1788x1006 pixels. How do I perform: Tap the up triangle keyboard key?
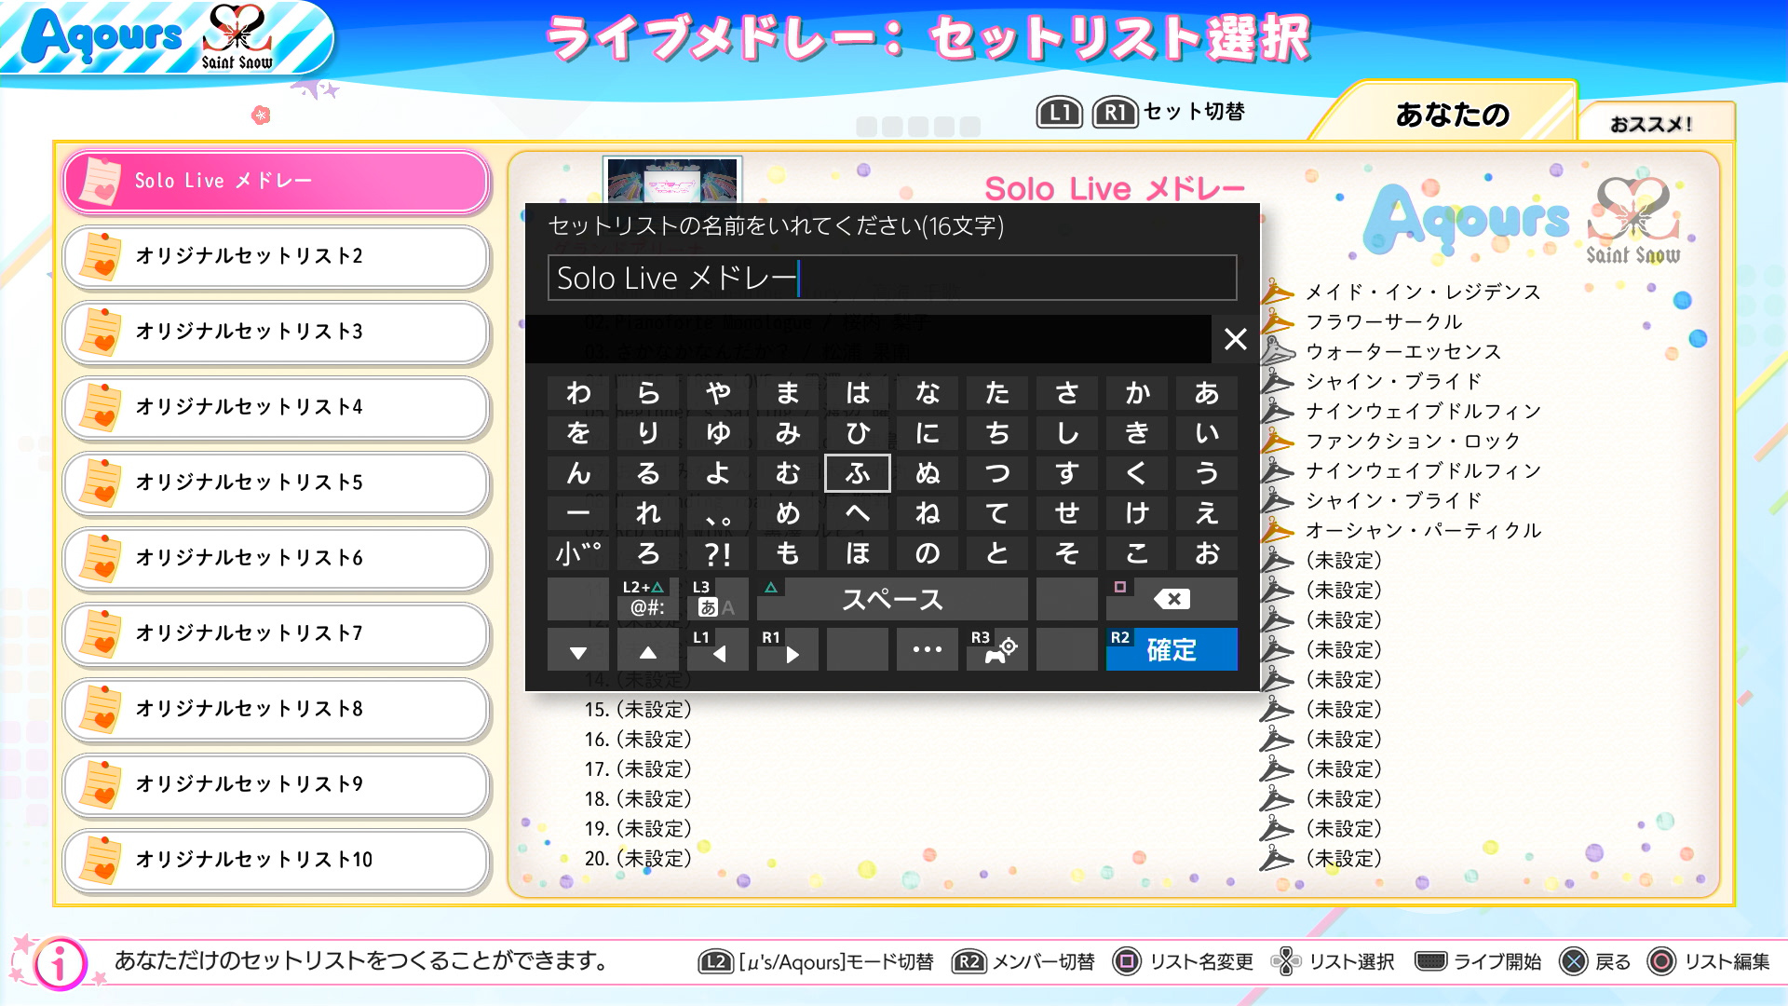click(x=647, y=649)
